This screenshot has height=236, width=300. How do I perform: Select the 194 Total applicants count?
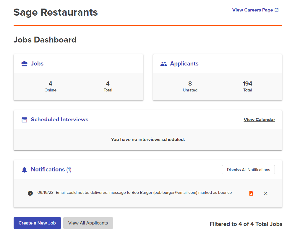247,84
